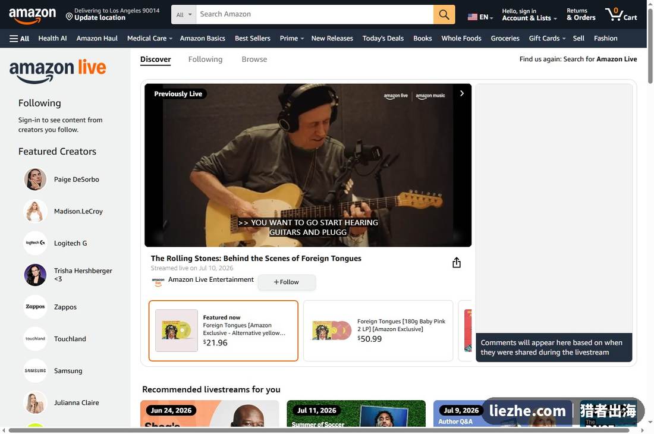Click into the Search Amazon field
654x434 pixels.
point(315,15)
